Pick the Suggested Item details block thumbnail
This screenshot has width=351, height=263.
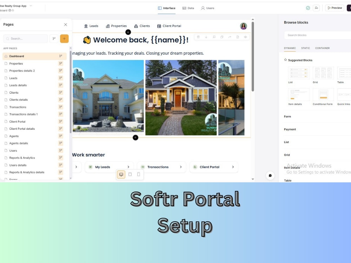tap(299, 95)
